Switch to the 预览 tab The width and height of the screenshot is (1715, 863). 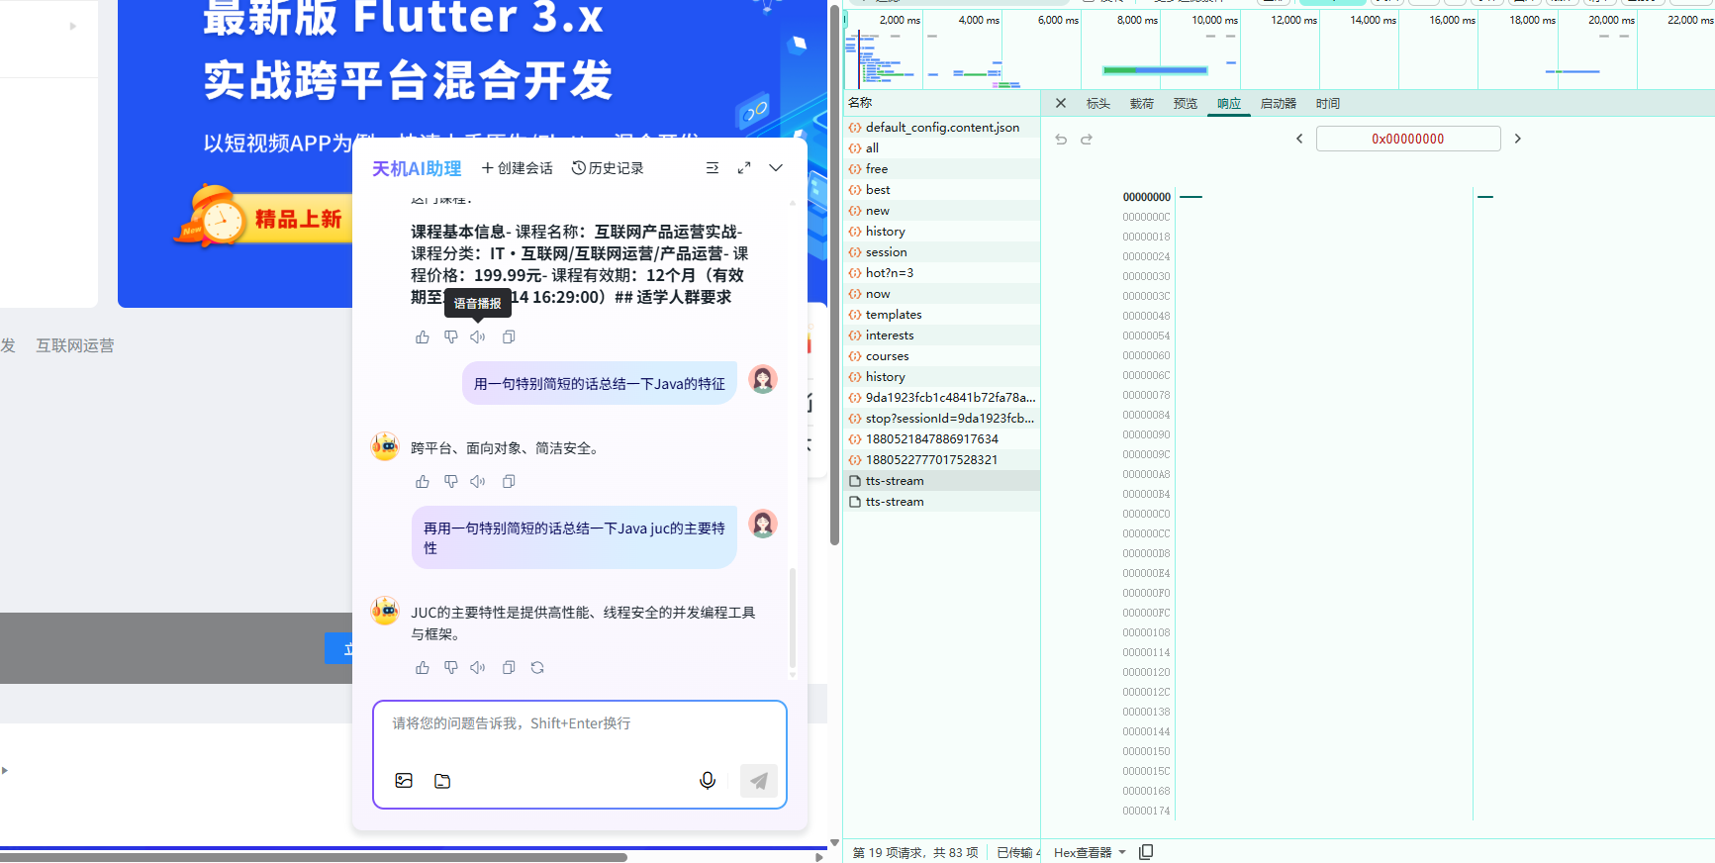(1186, 103)
